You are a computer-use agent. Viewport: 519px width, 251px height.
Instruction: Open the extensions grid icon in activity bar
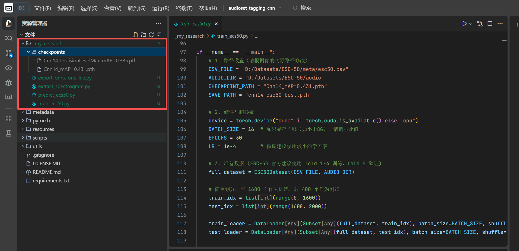tap(9, 119)
